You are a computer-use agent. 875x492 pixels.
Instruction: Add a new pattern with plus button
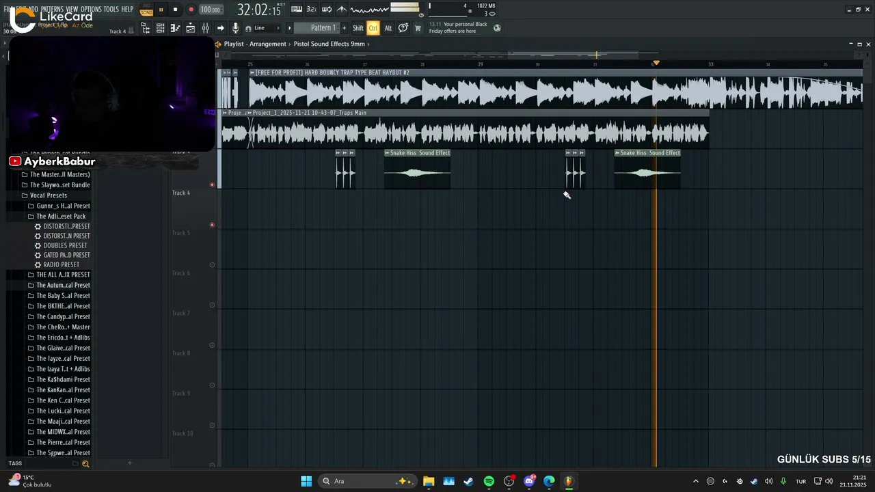coord(344,28)
